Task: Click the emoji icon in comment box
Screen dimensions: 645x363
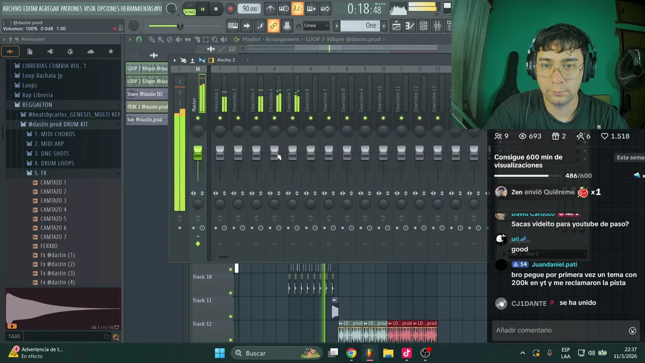Action: (x=632, y=331)
